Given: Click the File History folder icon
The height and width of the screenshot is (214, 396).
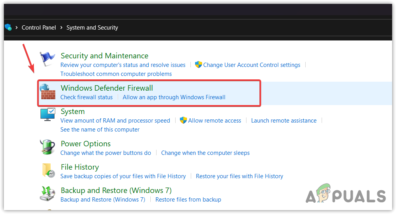Looking at the screenshot, I should tap(48, 171).
